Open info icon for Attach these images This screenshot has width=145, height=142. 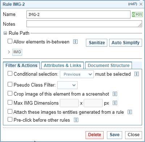pyautogui.click(x=130, y=112)
